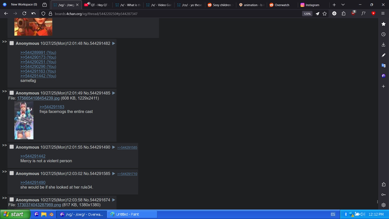
Task: Reset the 120% zoom indicator
Action: [x=307, y=14]
